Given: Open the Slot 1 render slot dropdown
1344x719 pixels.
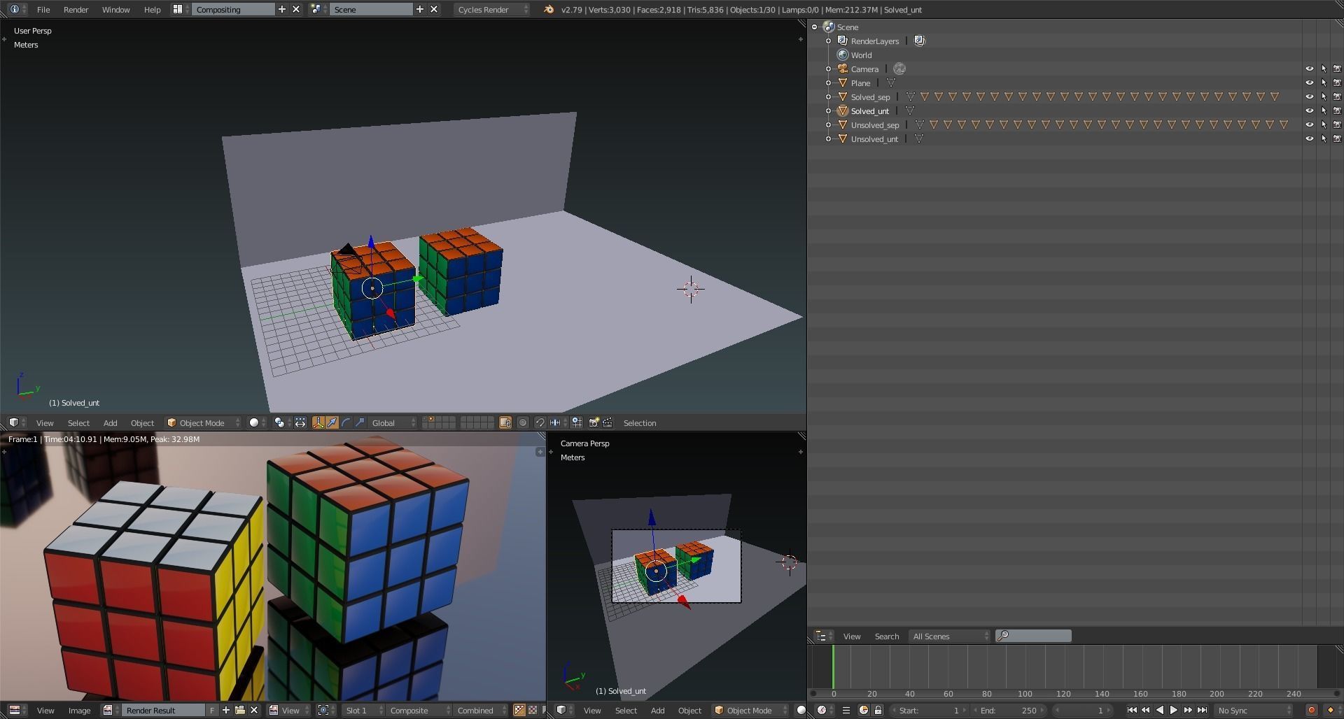Looking at the screenshot, I should (x=363, y=711).
